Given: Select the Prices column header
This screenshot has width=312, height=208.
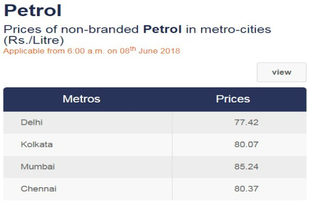Looking at the screenshot, I should (233, 99).
